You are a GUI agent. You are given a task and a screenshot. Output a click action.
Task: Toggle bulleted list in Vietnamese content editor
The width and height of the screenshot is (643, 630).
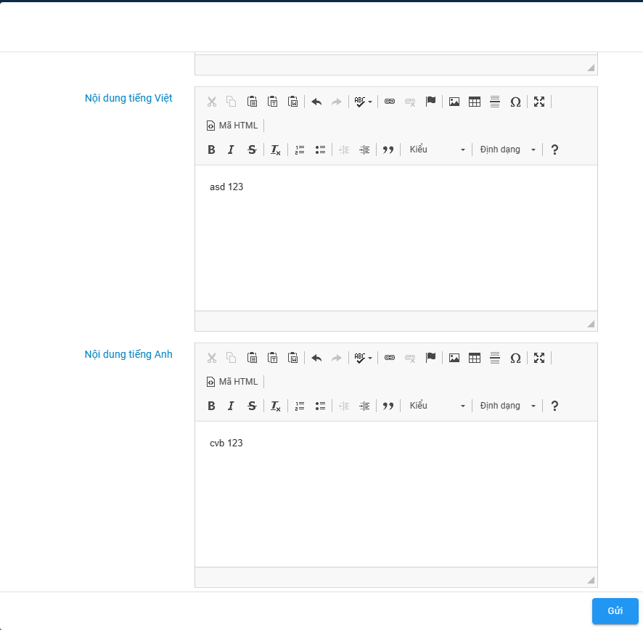point(320,150)
